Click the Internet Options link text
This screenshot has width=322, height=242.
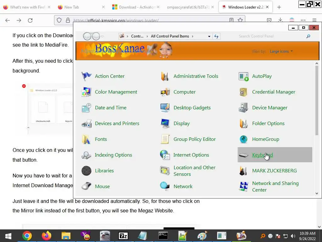(x=191, y=155)
